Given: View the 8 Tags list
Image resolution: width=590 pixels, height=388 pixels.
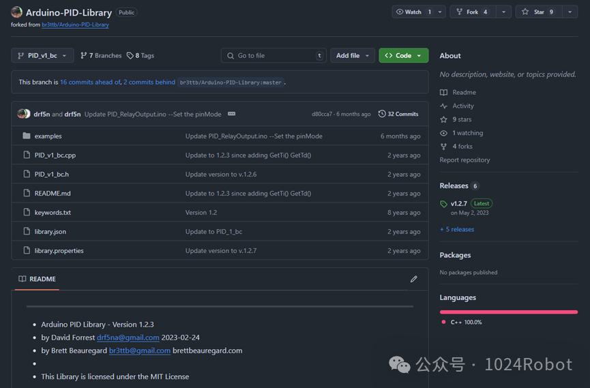Looking at the screenshot, I should (x=141, y=56).
